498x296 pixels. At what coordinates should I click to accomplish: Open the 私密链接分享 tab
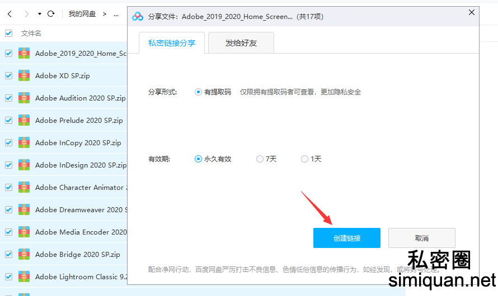[x=172, y=42]
